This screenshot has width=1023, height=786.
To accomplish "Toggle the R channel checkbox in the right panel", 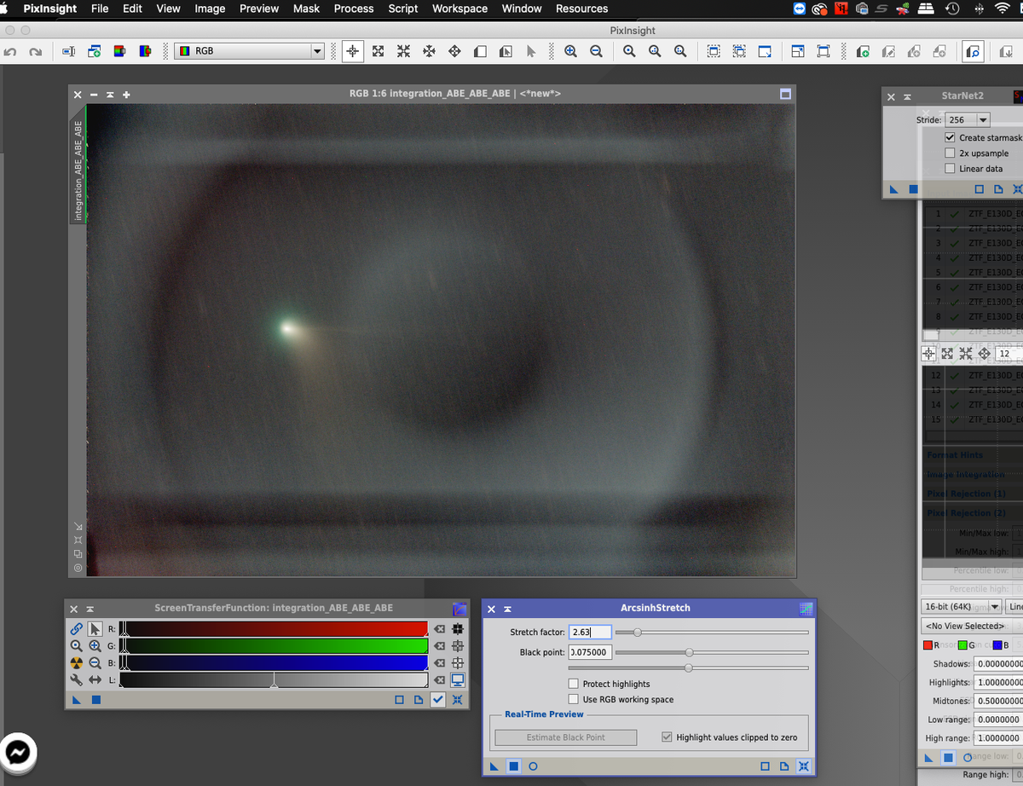I will coord(928,645).
